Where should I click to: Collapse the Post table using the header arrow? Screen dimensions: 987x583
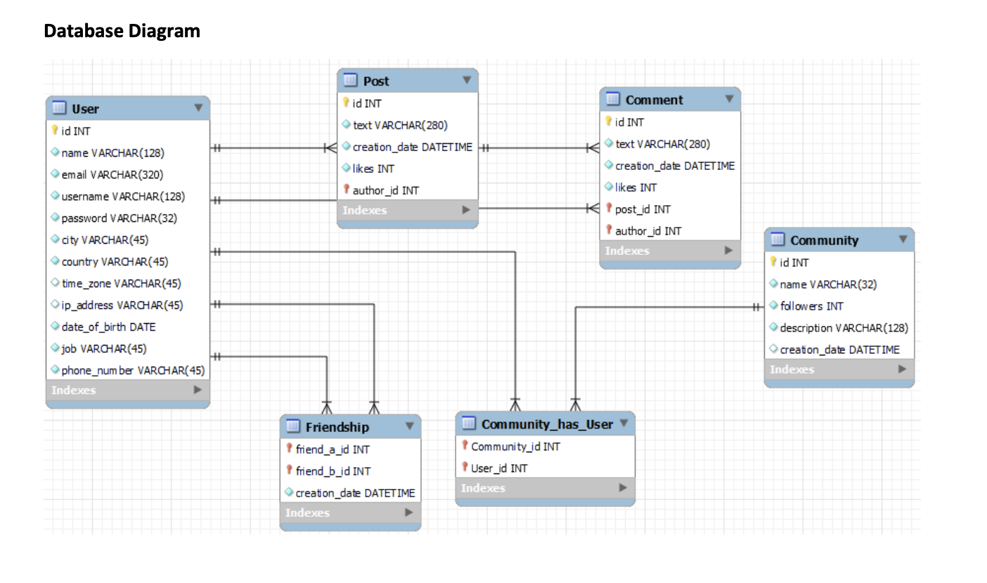click(x=467, y=81)
